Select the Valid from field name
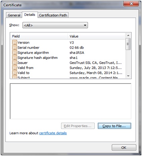The image size is (142, 156). (x=26, y=68)
